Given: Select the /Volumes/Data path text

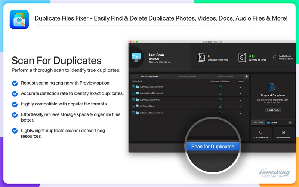Looking at the screenshot, I should pos(147,106).
